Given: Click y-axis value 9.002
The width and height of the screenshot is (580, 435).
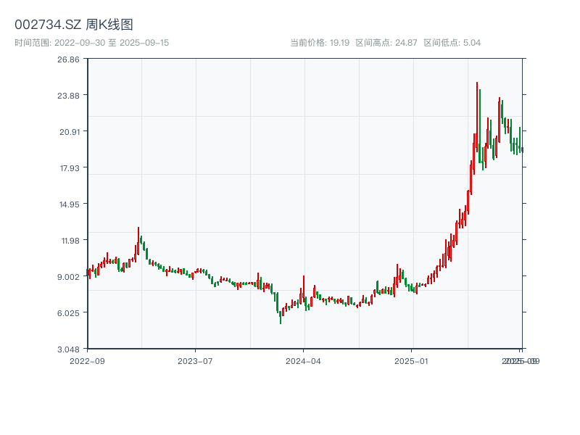Looking at the screenshot, I should coord(68,277).
